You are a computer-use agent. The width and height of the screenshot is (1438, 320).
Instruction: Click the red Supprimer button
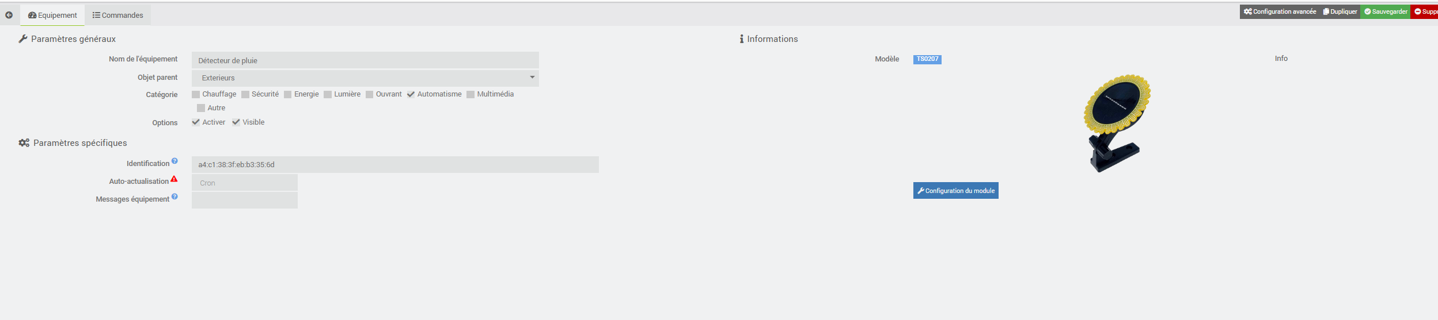[x=1424, y=11]
